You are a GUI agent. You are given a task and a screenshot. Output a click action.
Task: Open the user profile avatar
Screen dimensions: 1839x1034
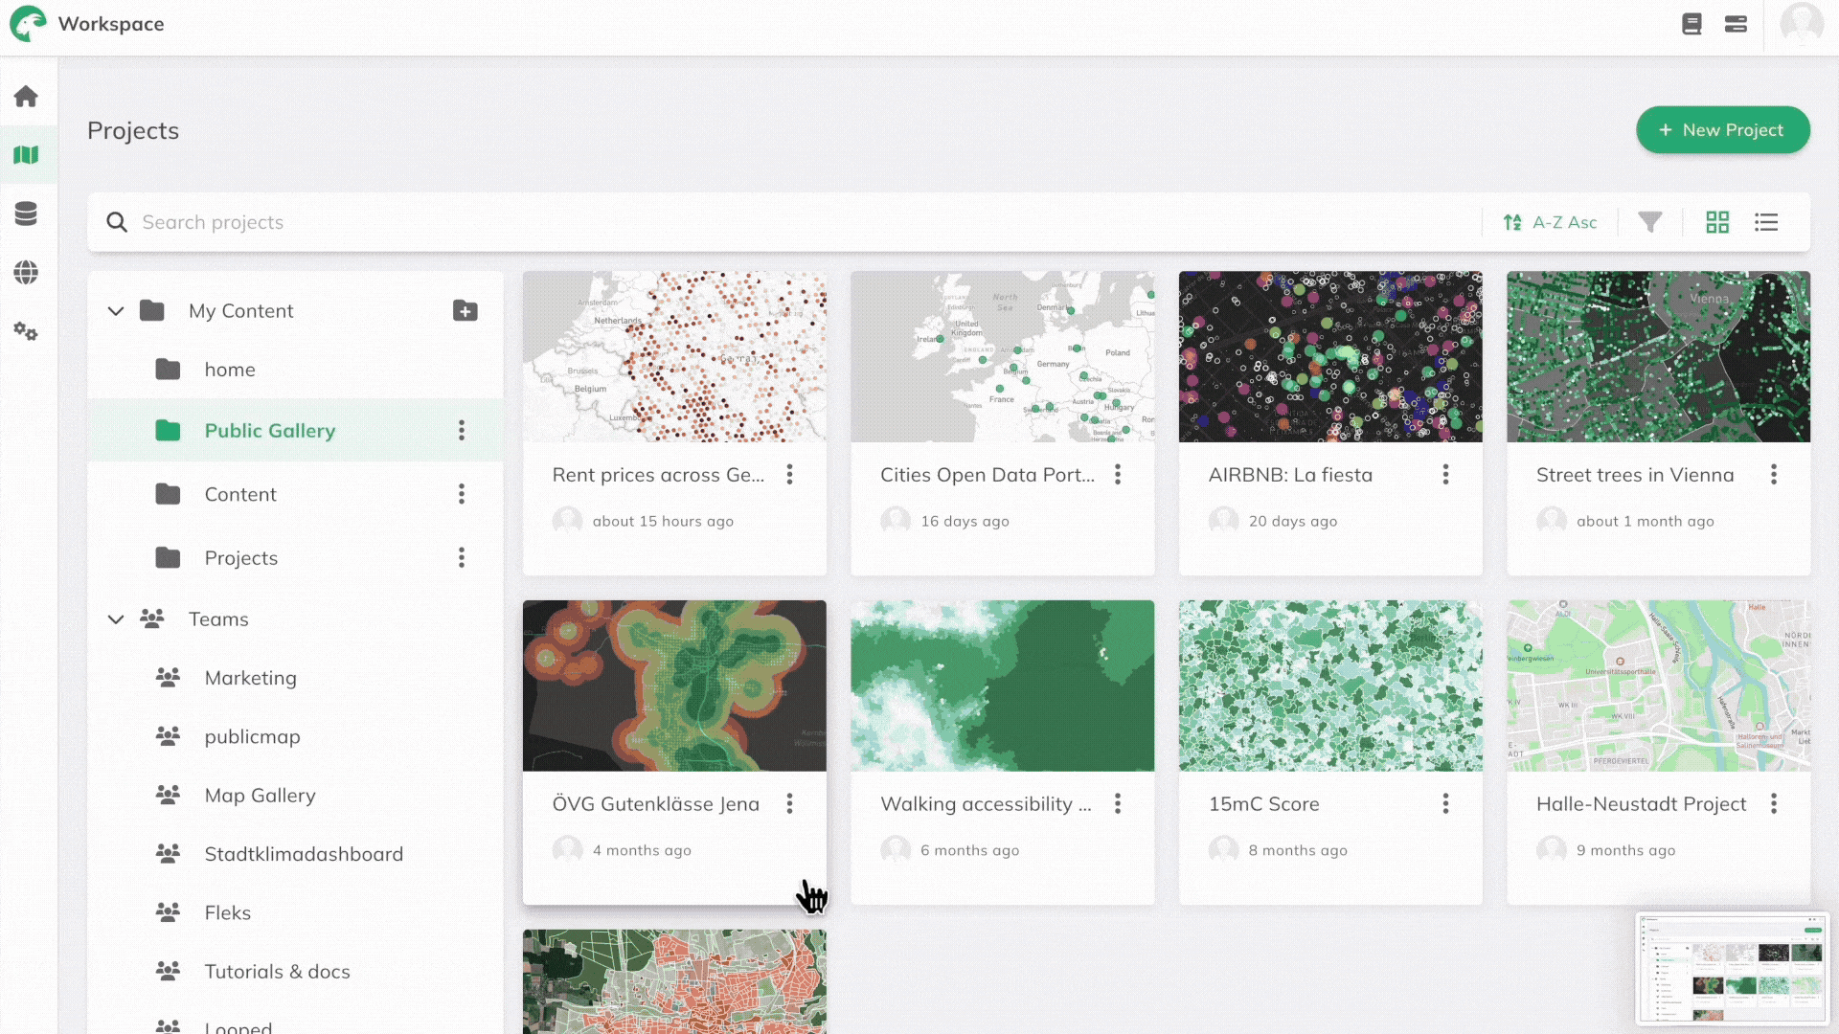coord(1801,24)
